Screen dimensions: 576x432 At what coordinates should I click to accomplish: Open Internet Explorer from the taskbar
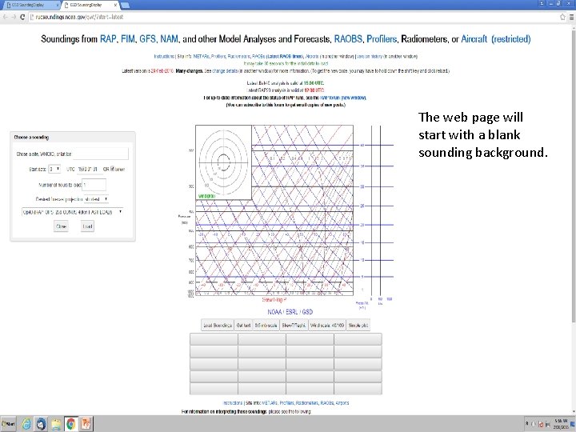click(x=26, y=423)
